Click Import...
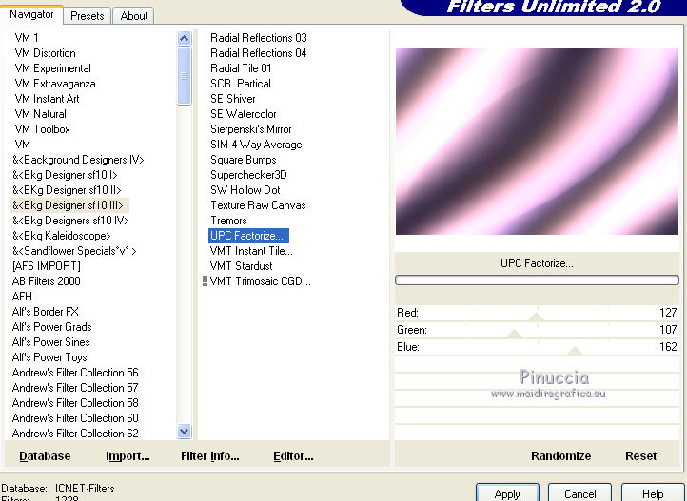The image size is (687, 501). [128, 456]
